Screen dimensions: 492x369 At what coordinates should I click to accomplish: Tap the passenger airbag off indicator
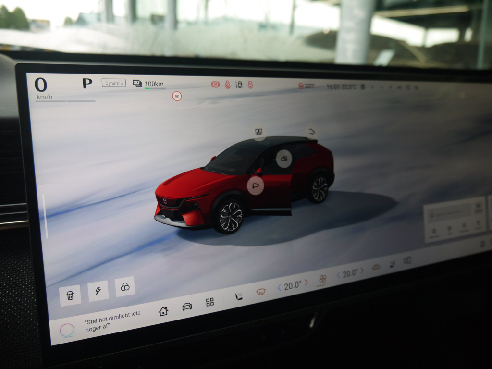click(301, 86)
